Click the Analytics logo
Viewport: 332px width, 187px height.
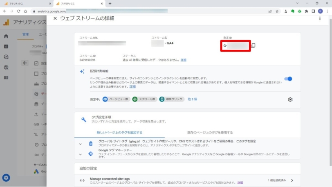(x=7, y=22)
